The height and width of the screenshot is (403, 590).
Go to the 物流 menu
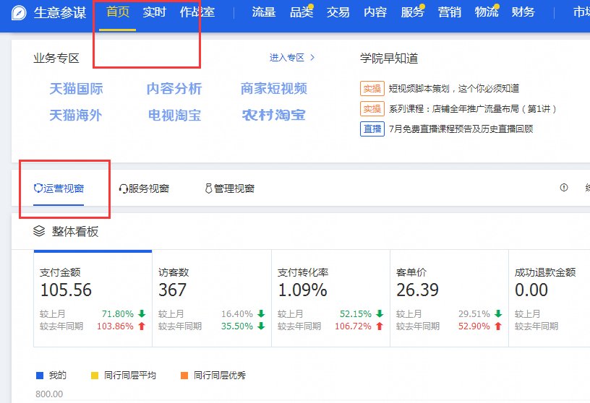(x=487, y=12)
